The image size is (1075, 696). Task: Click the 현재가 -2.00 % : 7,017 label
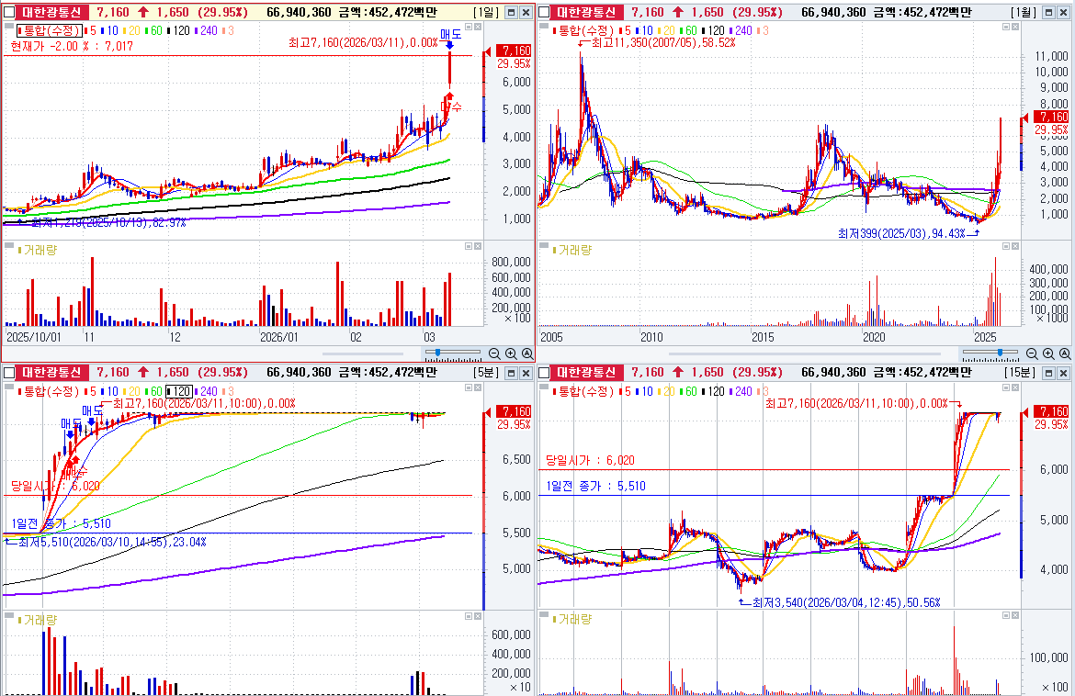click(x=72, y=46)
